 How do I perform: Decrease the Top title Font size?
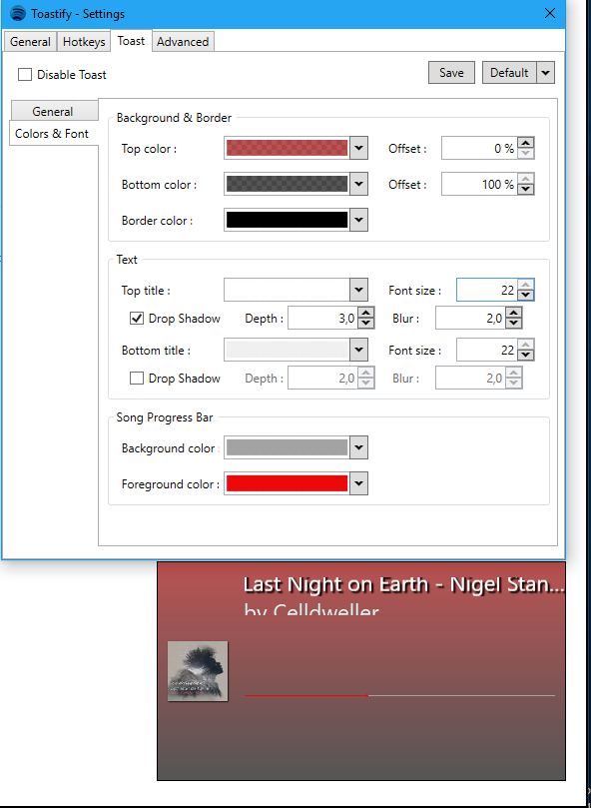[525, 296]
